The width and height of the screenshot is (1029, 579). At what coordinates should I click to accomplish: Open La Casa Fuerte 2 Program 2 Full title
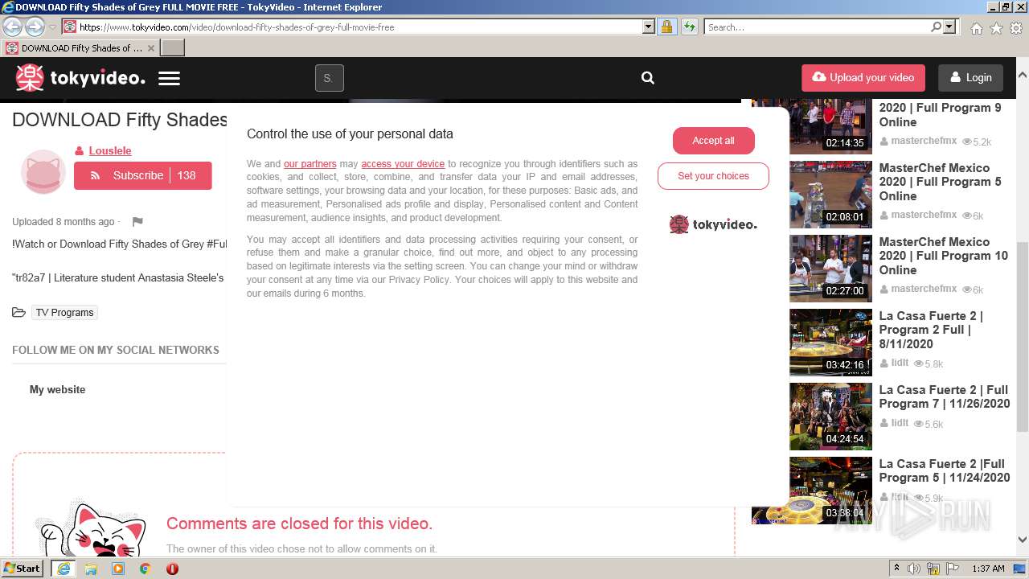[x=931, y=330]
